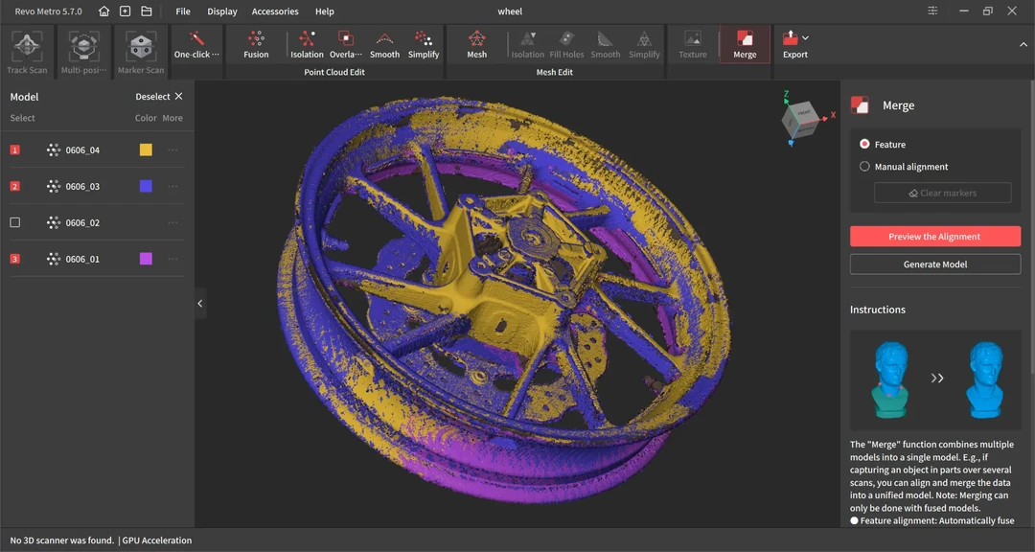This screenshot has height=552, width=1035.
Task: Open project folder icon
Action: click(147, 11)
